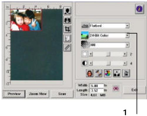The height and width of the screenshot is (116, 147).
Task: Click the "24-Bit Color" text
Action: point(99,35)
